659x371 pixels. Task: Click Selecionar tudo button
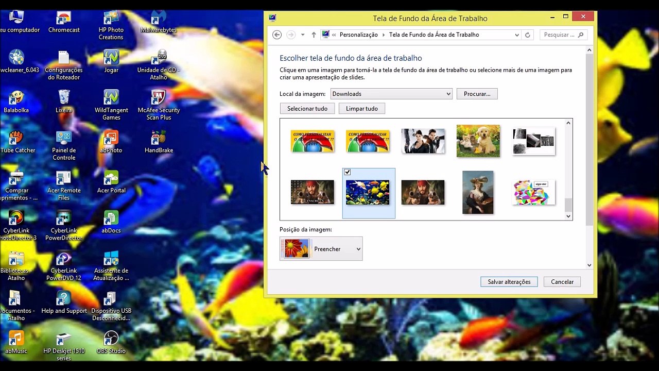point(307,109)
